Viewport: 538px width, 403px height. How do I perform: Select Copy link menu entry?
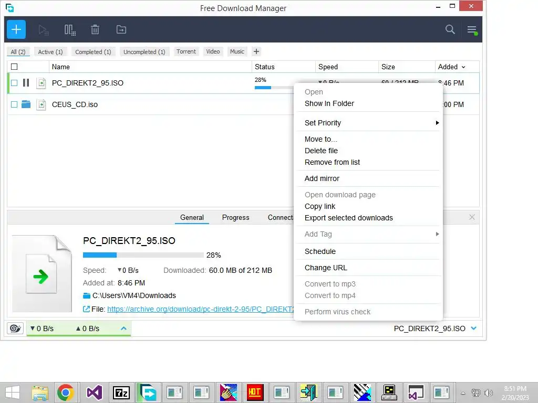[x=320, y=206]
